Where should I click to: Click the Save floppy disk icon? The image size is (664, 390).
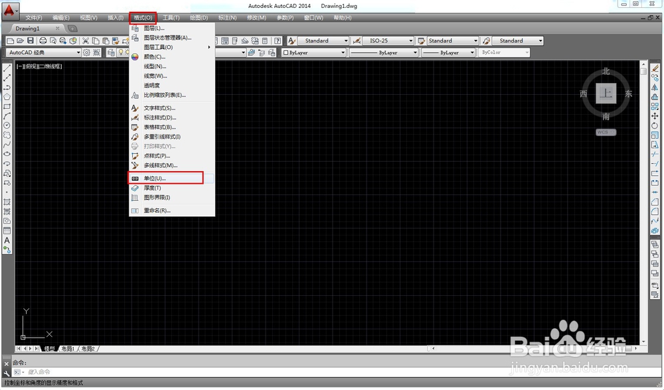tap(31, 40)
